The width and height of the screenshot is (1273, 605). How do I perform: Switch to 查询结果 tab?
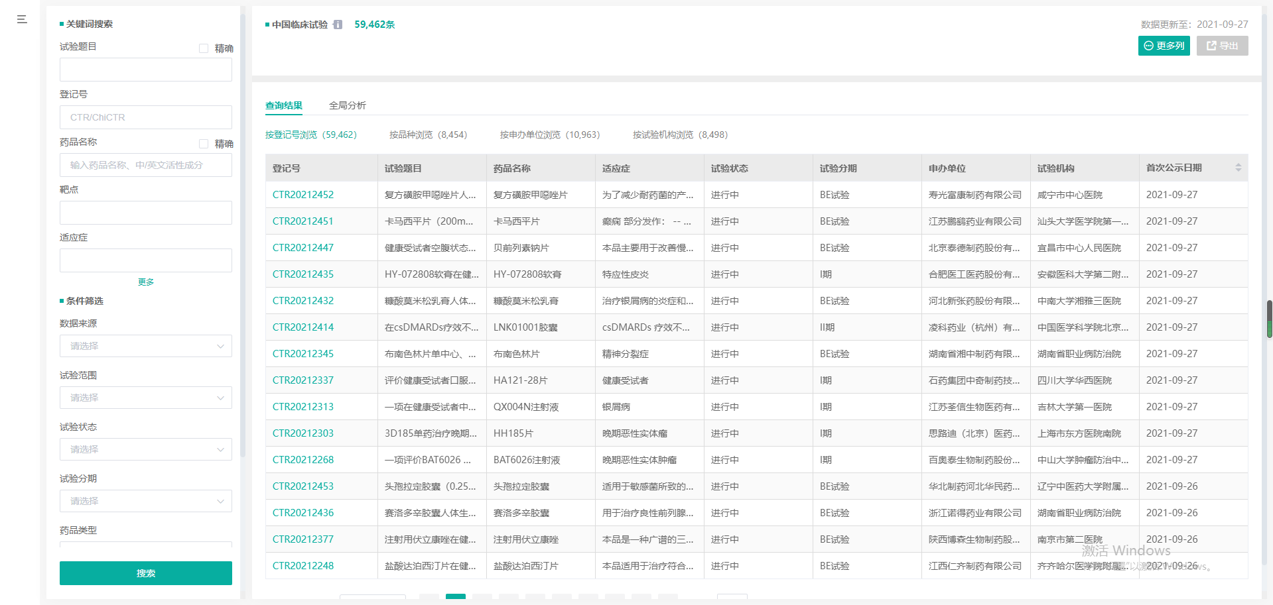284,105
